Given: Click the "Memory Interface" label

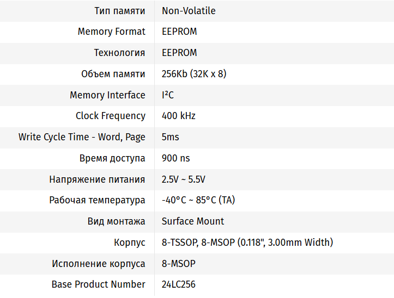Looking at the screenshot, I should pyautogui.click(x=107, y=95).
